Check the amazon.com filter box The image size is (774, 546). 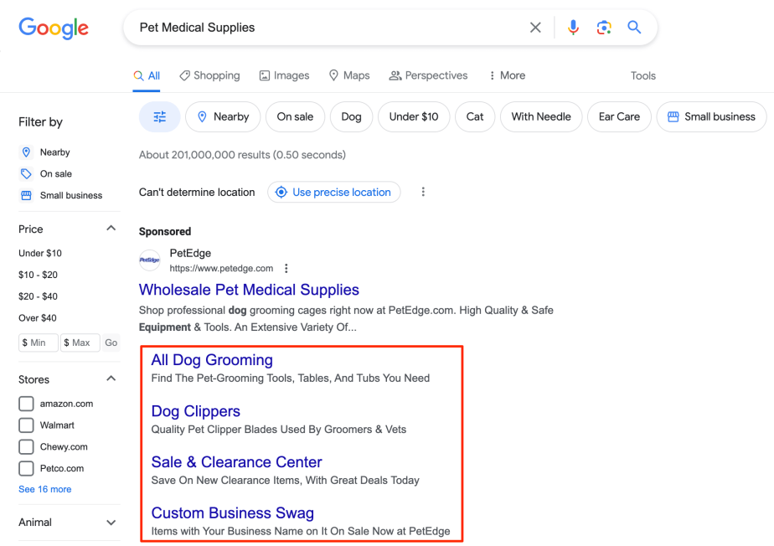[26, 403]
